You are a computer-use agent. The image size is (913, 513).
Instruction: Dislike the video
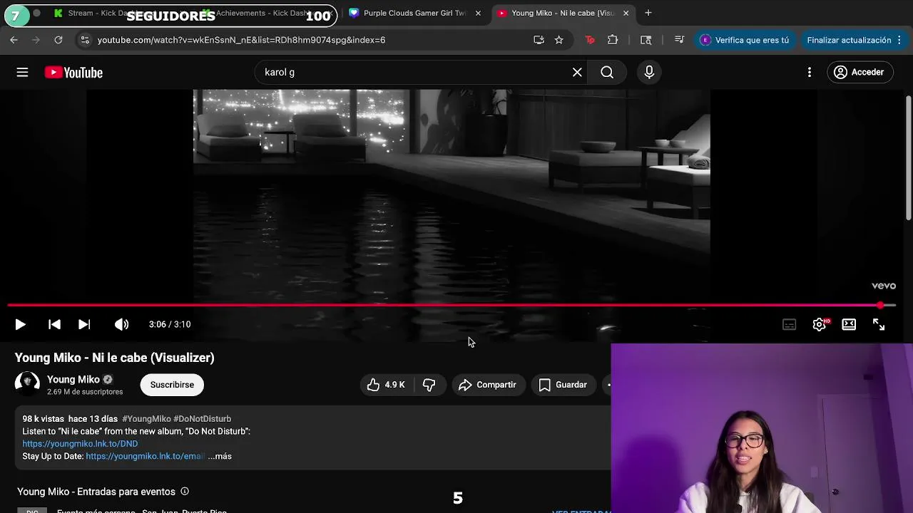(x=429, y=385)
